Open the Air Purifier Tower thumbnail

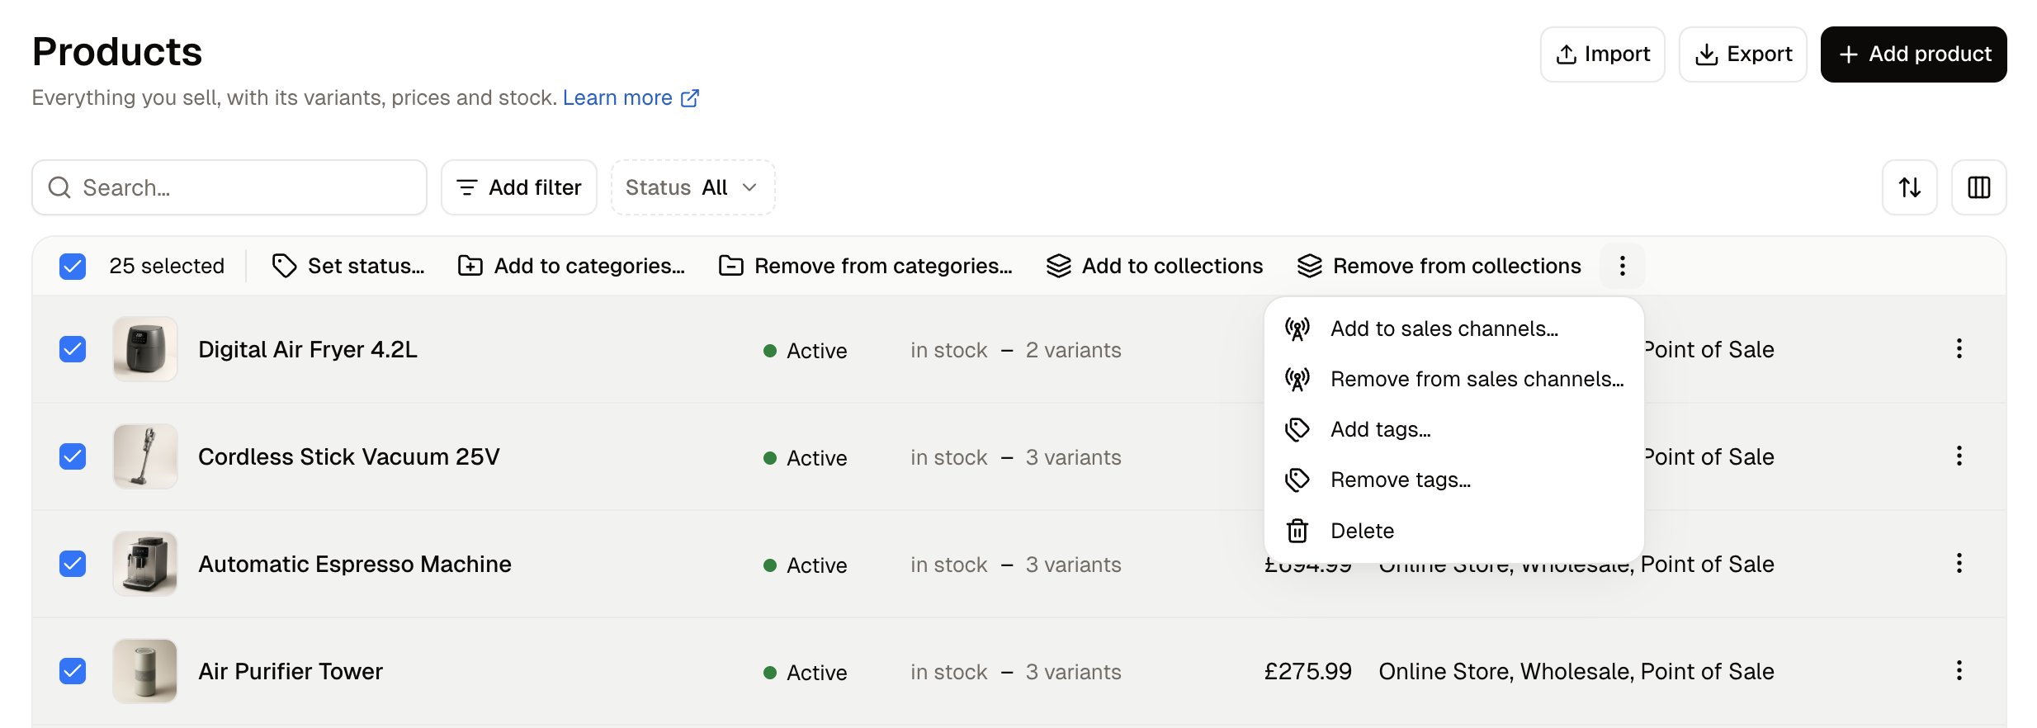145,671
